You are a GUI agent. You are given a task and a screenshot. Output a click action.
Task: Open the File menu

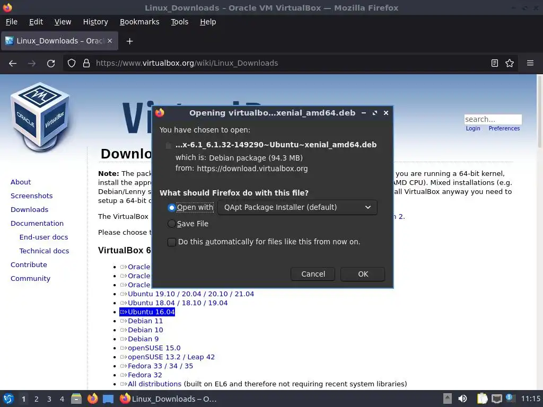pos(12,22)
